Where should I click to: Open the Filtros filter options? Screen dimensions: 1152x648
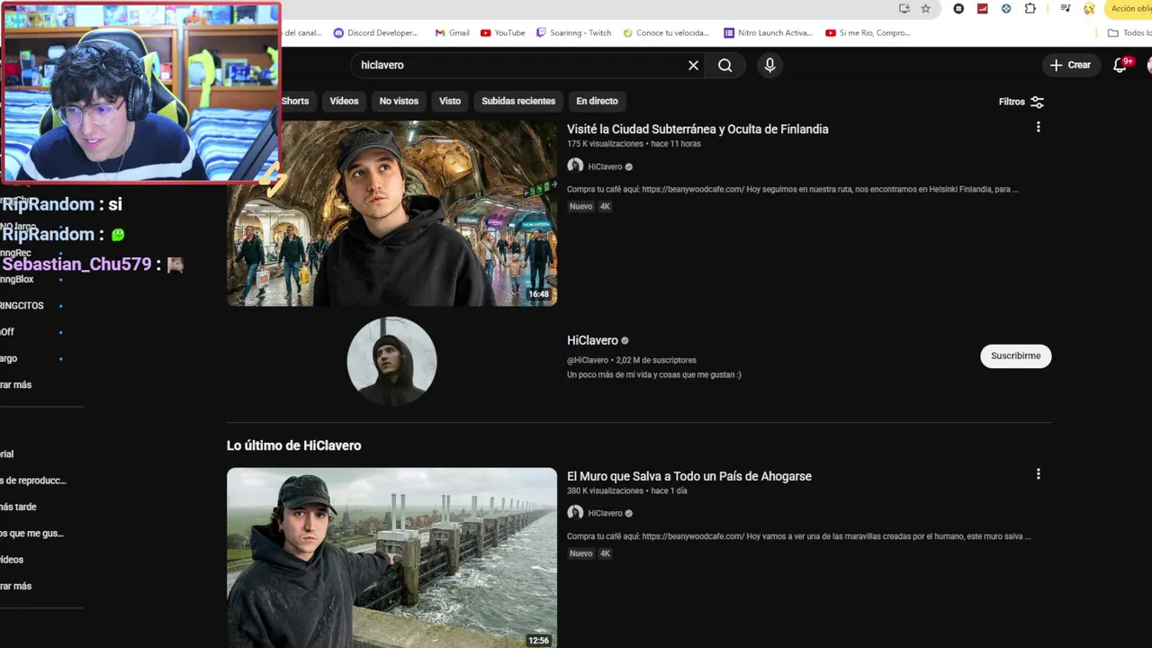pos(1021,102)
